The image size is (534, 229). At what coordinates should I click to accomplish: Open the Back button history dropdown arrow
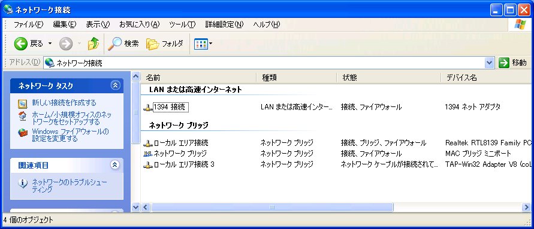click(x=50, y=44)
